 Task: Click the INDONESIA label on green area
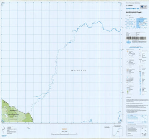pos(14,111)
